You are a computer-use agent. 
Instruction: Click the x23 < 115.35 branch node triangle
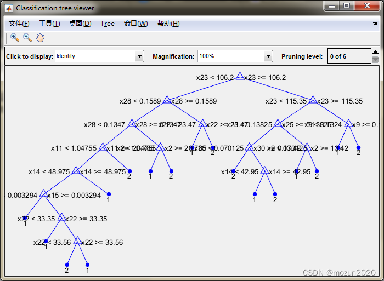(313, 100)
